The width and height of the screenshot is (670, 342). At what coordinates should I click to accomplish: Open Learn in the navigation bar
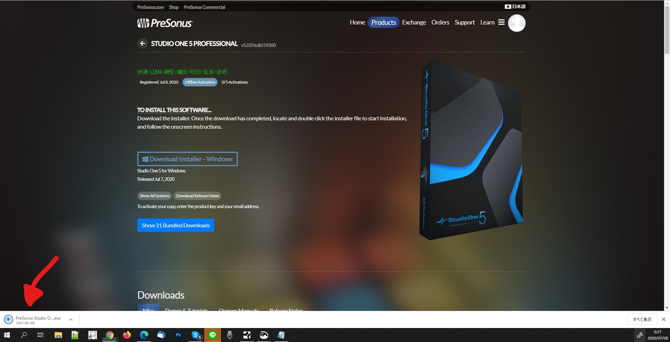click(x=487, y=22)
